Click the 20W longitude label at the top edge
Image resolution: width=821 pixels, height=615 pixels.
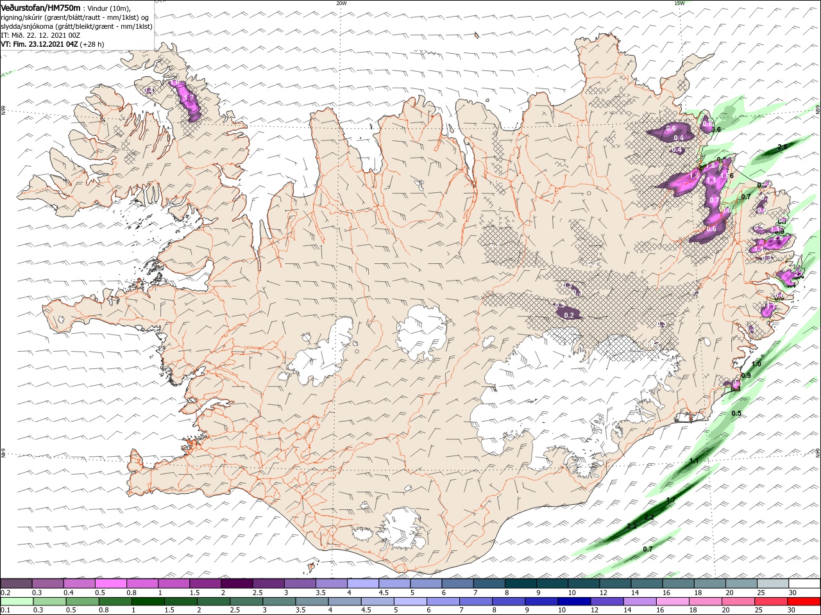(x=341, y=3)
